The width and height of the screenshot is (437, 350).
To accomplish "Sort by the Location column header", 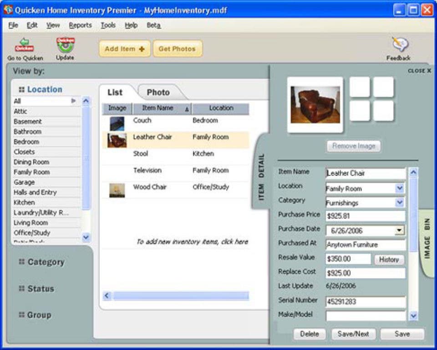I will (x=221, y=108).
